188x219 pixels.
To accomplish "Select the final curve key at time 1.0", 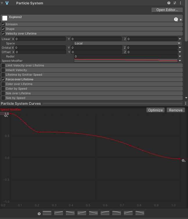I will [x=179, y=159].
